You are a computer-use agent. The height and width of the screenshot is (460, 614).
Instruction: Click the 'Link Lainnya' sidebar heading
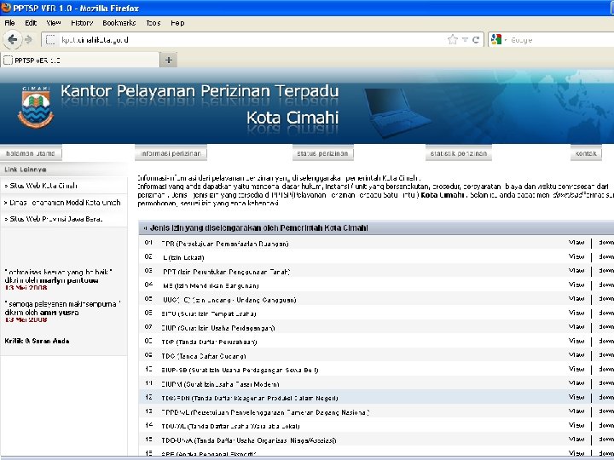25,170
